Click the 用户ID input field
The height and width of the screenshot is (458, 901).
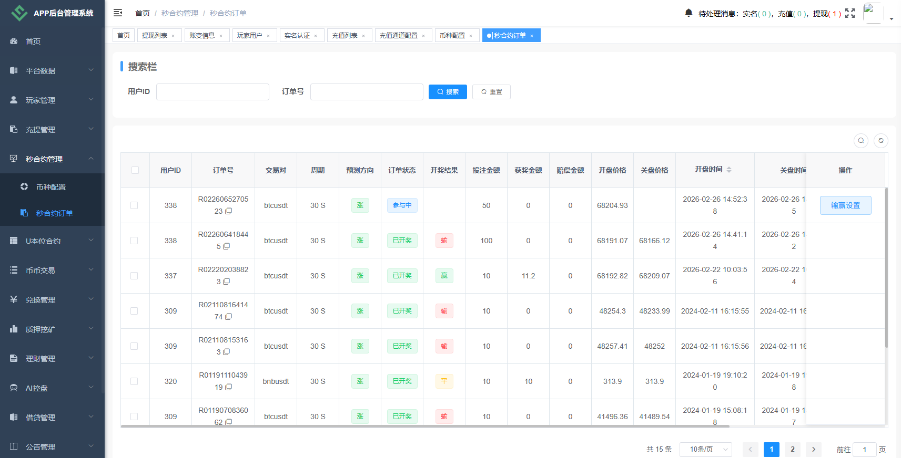click(x=212, y=92)
